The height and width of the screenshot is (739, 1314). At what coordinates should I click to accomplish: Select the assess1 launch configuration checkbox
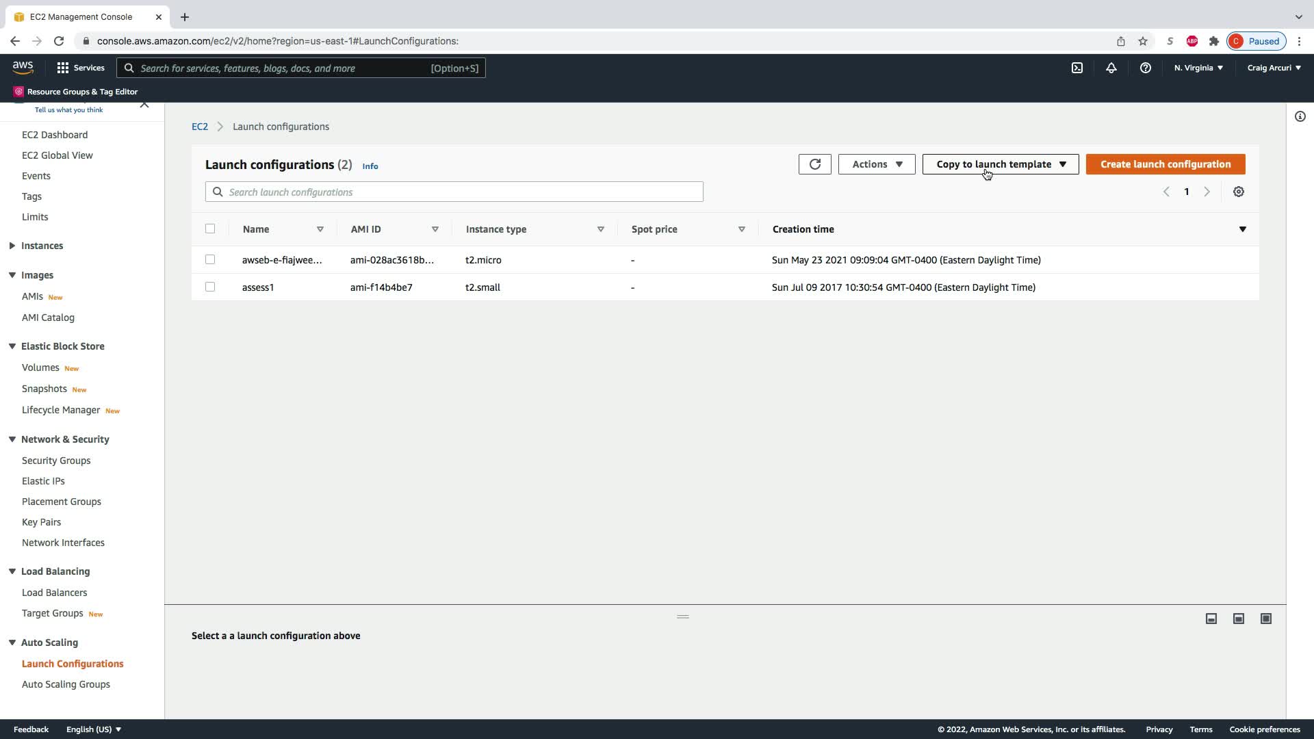(x=210, y=287)
